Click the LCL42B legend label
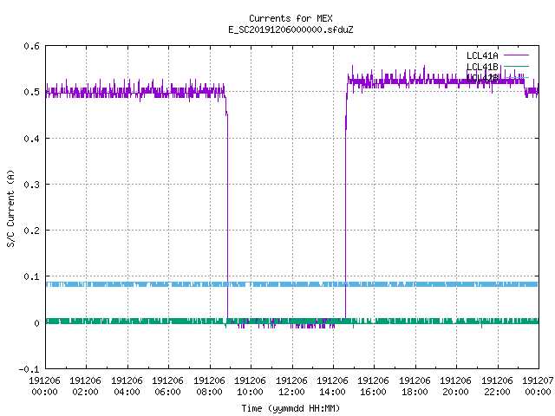 click(482, 78)
